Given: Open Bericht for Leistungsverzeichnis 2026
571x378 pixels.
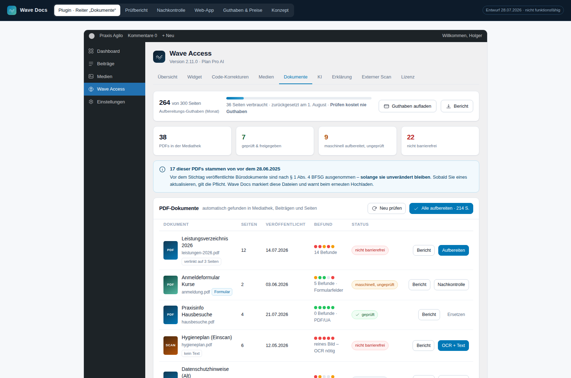Looking at the screenshot, I should 424,250.
